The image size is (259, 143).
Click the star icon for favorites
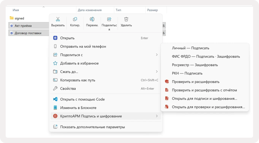pos(55,63)
